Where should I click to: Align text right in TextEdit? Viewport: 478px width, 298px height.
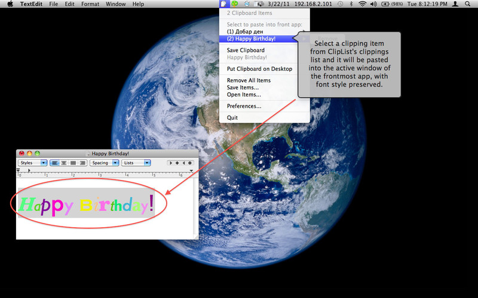point(82,163)
